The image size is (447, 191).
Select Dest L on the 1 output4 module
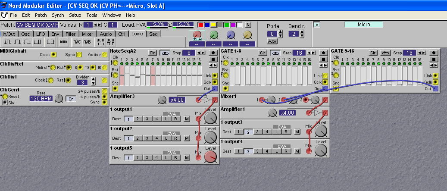point(275,151)
